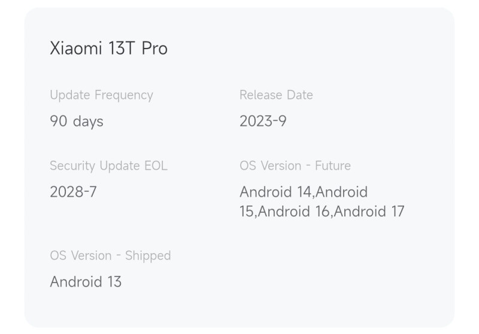Click the word Shipped in the label
479x334 pixels.
click(148, 255)
